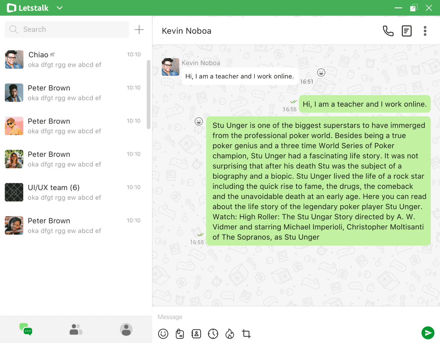Click Chiao's profile picture
The width and height of the screenshot is (440, 343).
tap(14, 59)
